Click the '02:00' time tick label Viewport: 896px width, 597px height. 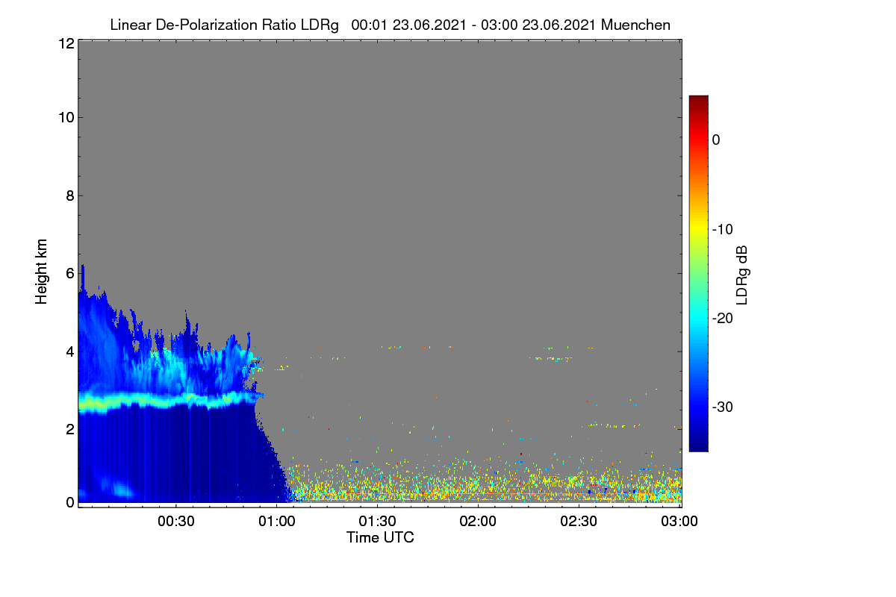(478, 522)
